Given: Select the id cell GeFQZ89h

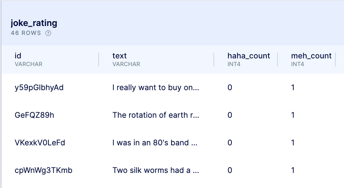Looking at the screenshot, I should (x=34, y=115).
